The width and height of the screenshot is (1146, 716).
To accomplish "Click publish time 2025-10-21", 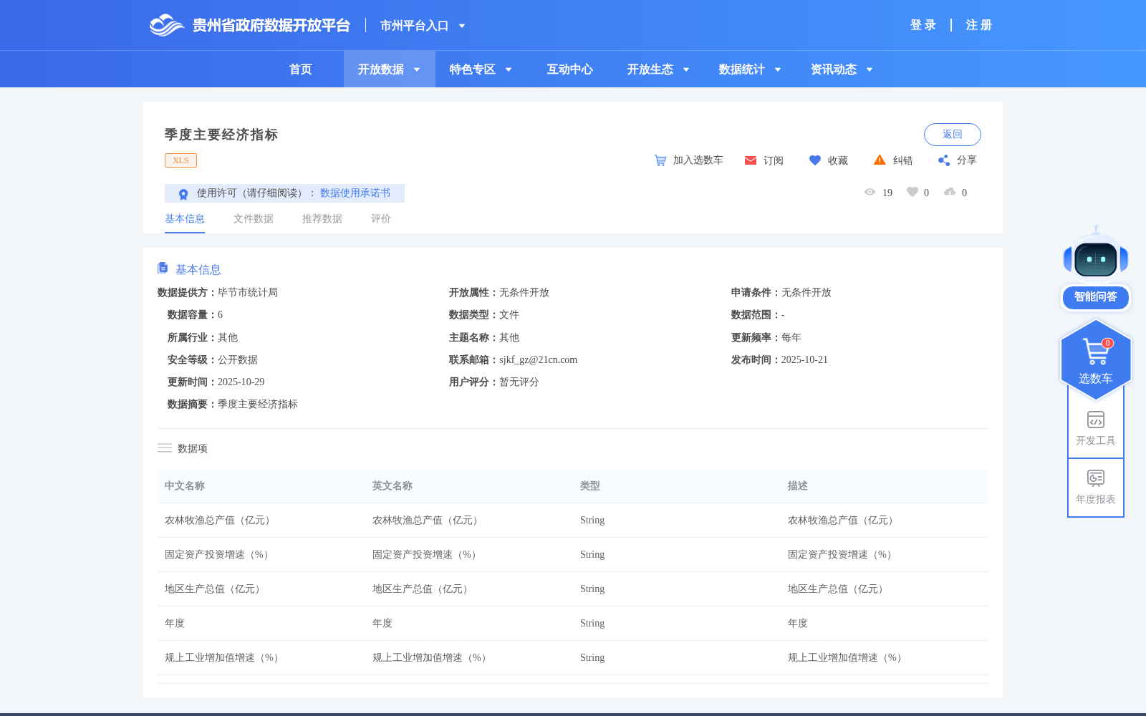I will (804, 360).
